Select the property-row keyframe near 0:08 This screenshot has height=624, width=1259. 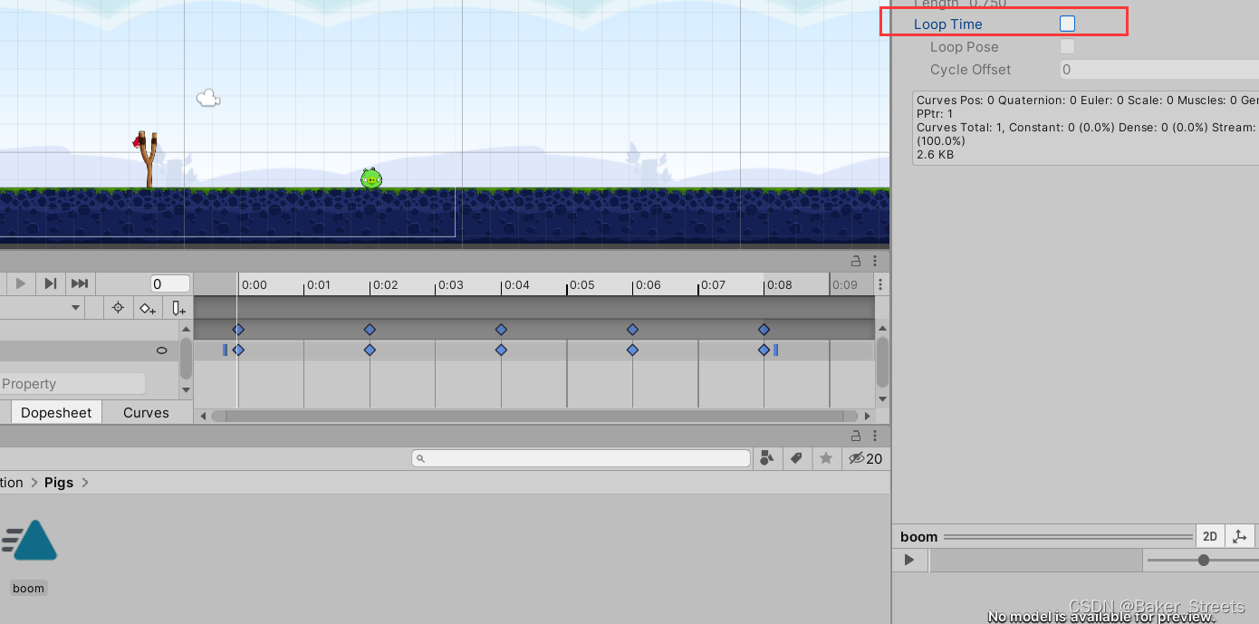tap(764, 350)
